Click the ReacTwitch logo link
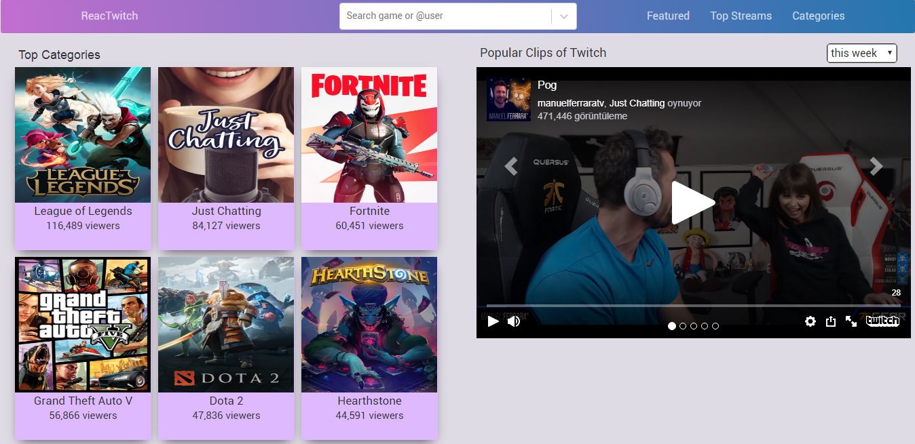This screenshot has width=915, height=444. tap(109, 16)
